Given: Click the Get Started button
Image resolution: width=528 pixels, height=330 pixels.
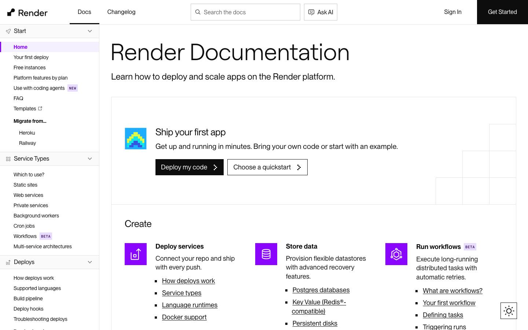Looking at the screenshot, I should [502, 12].
